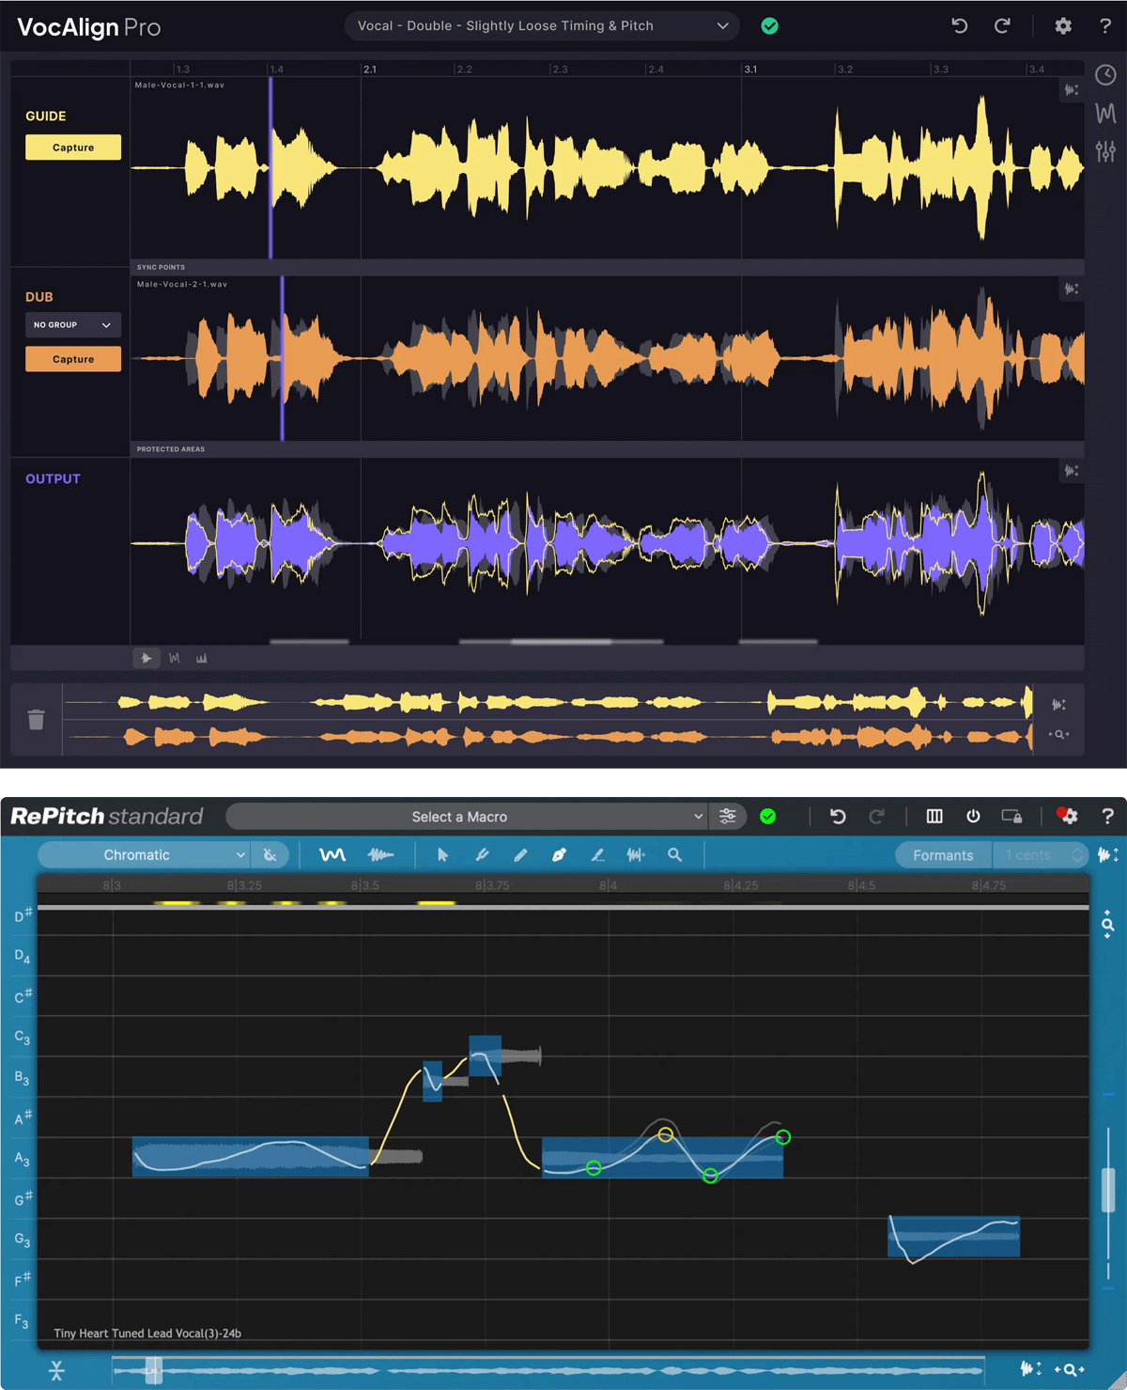Toggle the waveform view in RePitch toolbar
This screenshot has height=1390, width=1127.
point(380,855)
